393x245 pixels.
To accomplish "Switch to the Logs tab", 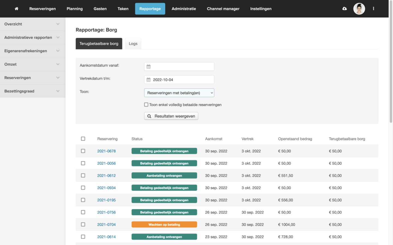I will (133, 44).
